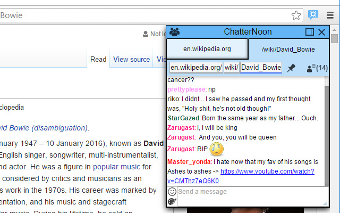The width and height of the screenshot is (340, 213).
Task: Pin the current chat room
Action: (291, 68)
